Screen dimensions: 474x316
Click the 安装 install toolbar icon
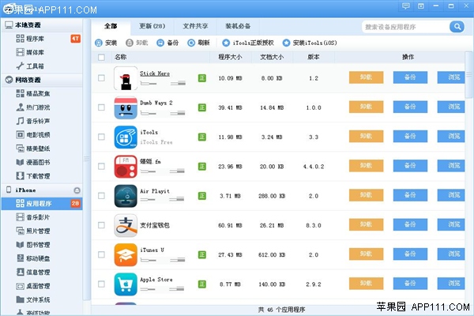[99, 43]
